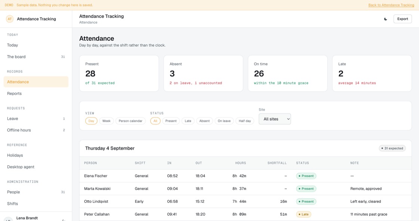Screen dimensions: 419x221
Task: Click the HOURS column header
Action: [x=241, y=163]
